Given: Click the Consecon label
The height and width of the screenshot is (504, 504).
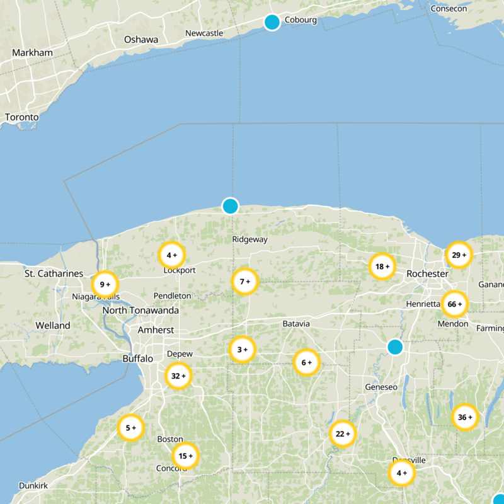Looking at the screenshot, I should [449, 9].
